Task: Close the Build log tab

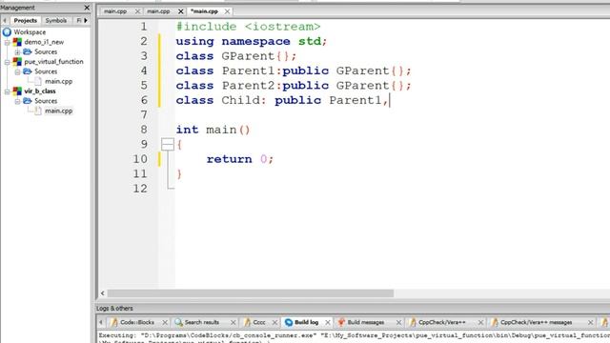Action: (328, 322)
